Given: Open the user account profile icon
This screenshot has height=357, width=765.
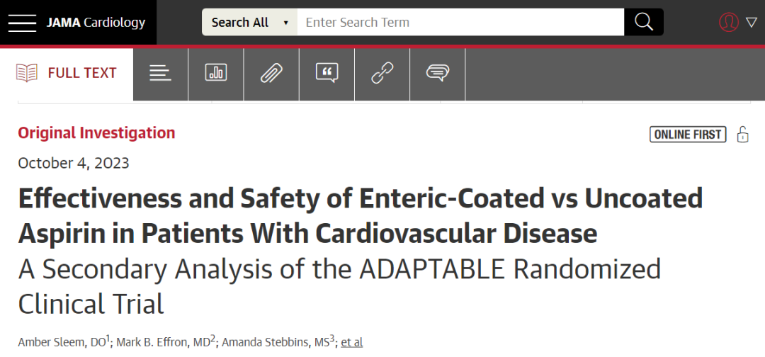Looking at the screenshot, I should (x=729, y=22).
